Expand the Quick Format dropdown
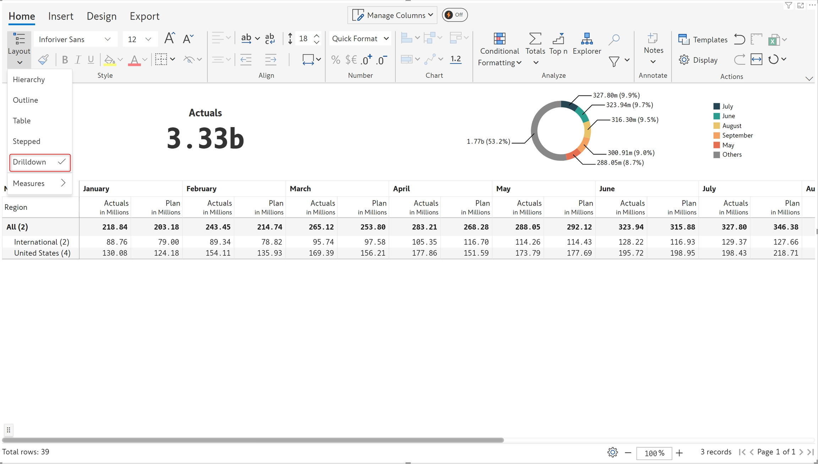This screenshot has height=464, width=818. pyautogui.click(x=360, y=39)
